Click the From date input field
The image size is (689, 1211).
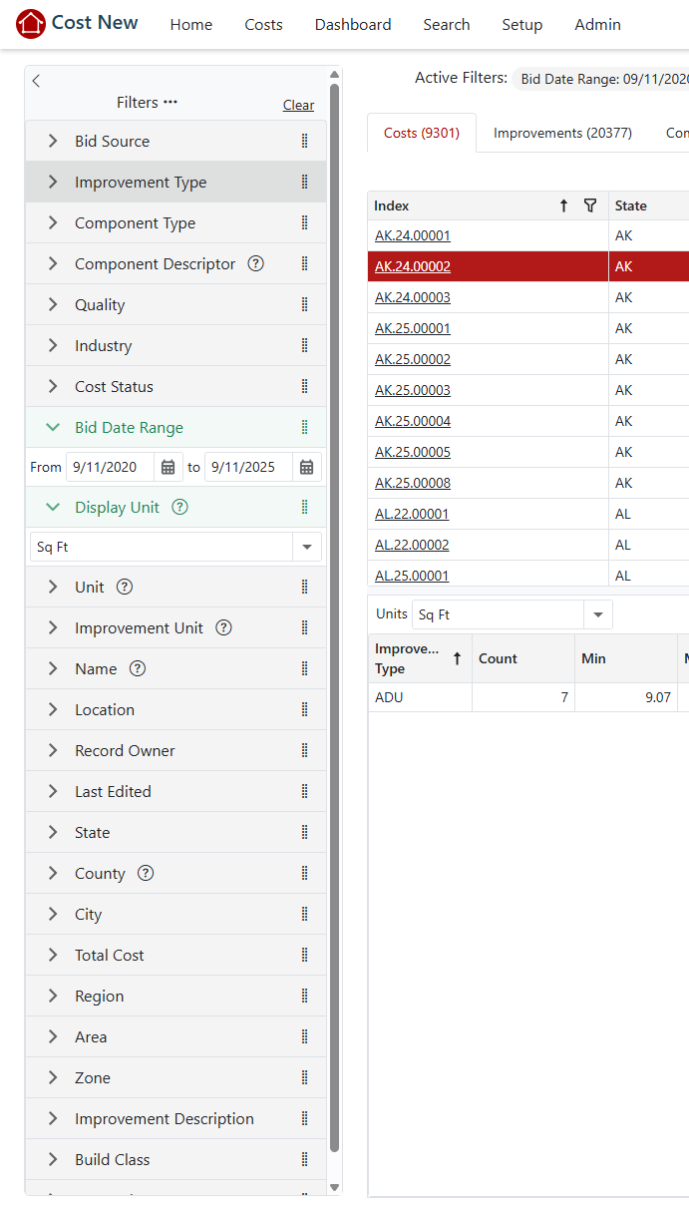pyautogui.click(x=110, y=467)
